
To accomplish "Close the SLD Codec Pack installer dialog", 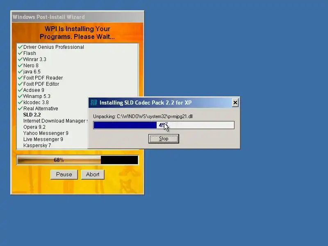I will (235, 102).
